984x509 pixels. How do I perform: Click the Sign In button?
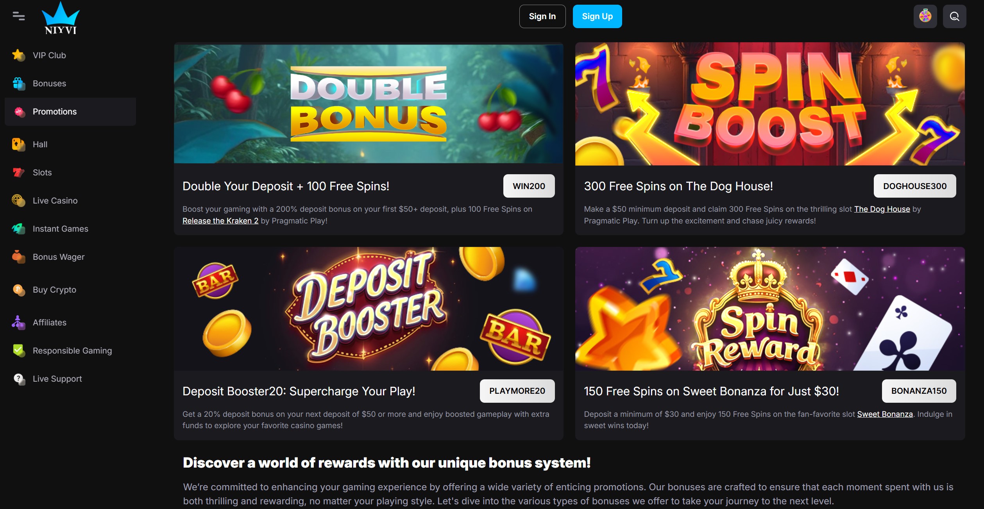(542, 16)
